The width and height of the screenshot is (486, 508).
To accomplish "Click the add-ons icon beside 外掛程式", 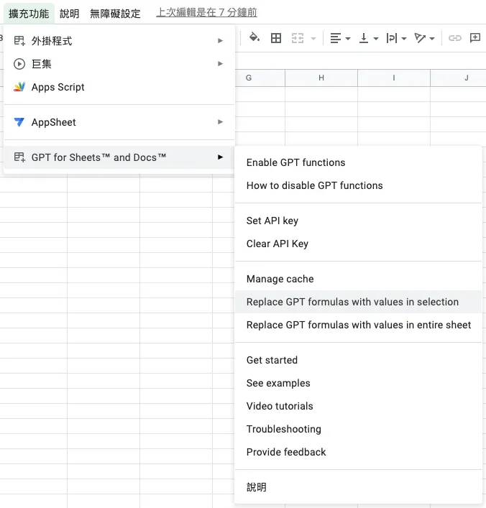I will tap(19, 41).
